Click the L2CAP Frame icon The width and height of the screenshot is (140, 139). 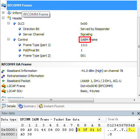pos(4,86)
